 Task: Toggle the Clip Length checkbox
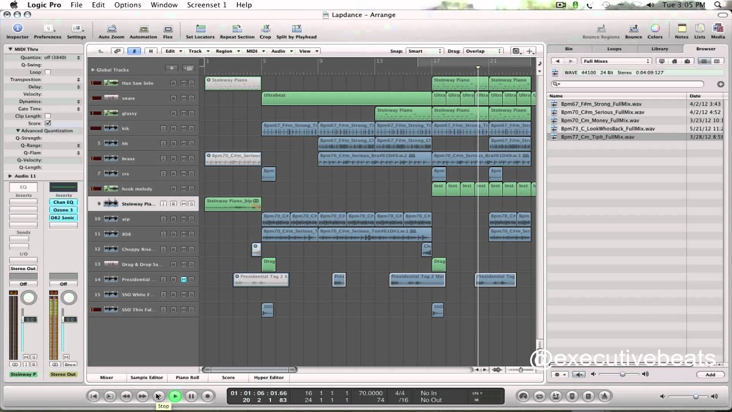point(47,116)
